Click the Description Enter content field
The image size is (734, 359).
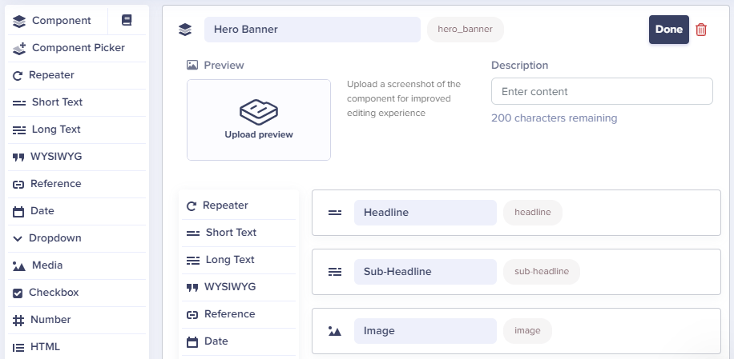602,91
